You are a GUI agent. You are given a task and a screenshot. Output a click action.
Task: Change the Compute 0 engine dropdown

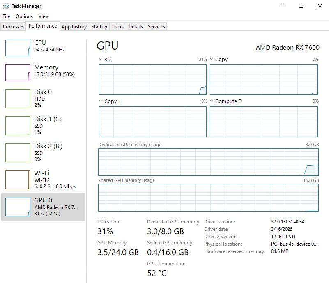[x=212, y=101]
